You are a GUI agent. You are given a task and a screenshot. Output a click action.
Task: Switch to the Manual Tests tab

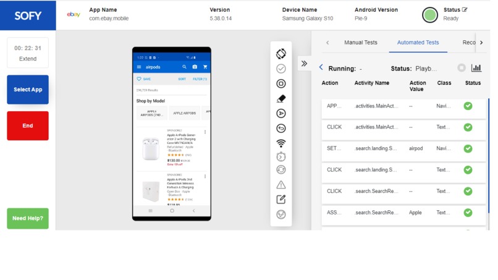361,42
